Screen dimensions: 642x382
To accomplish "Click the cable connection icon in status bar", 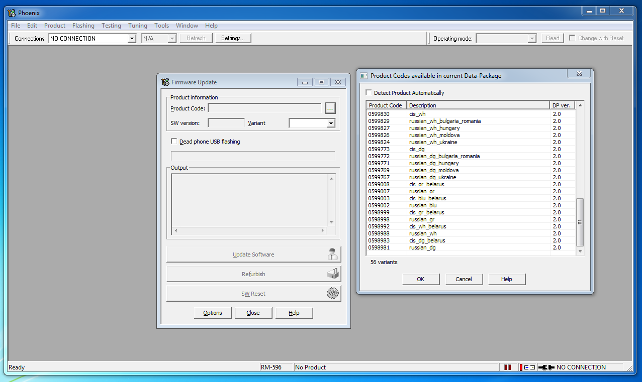I will pos(546,367).
